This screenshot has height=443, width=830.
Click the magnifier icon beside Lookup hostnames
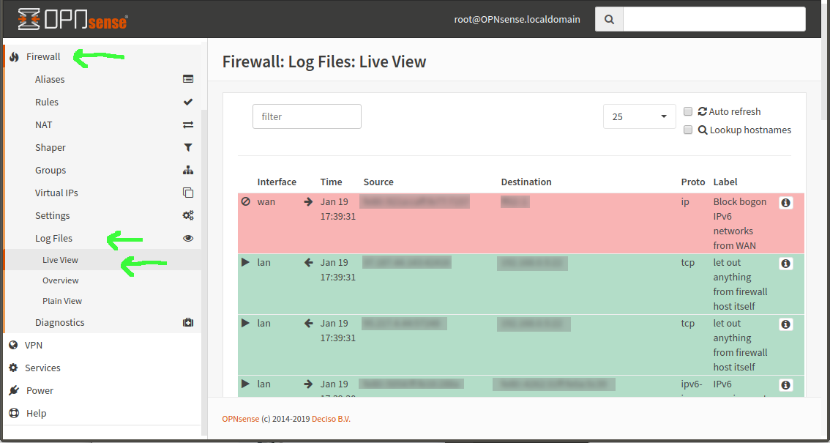pos(703,130)
